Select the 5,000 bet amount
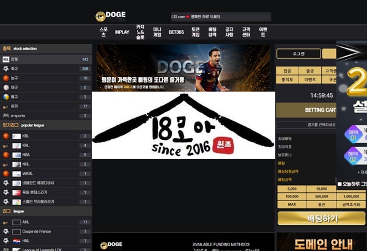The width and height of the screenshot is (367, 251). point(292,189)
